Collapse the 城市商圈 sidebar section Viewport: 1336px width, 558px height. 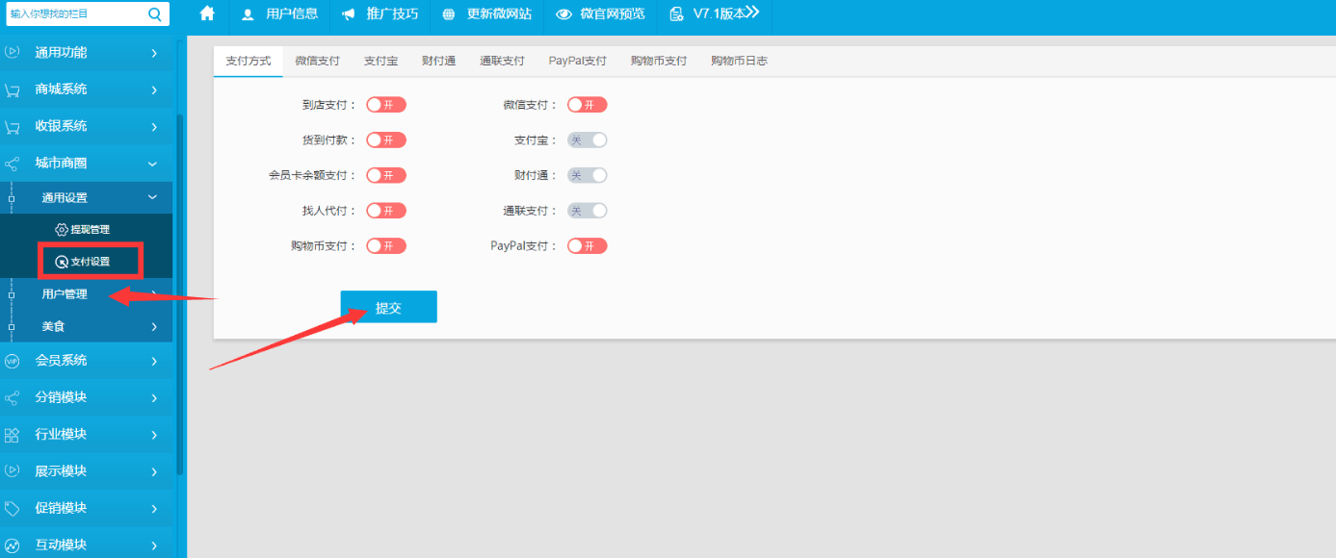(152, 164)
